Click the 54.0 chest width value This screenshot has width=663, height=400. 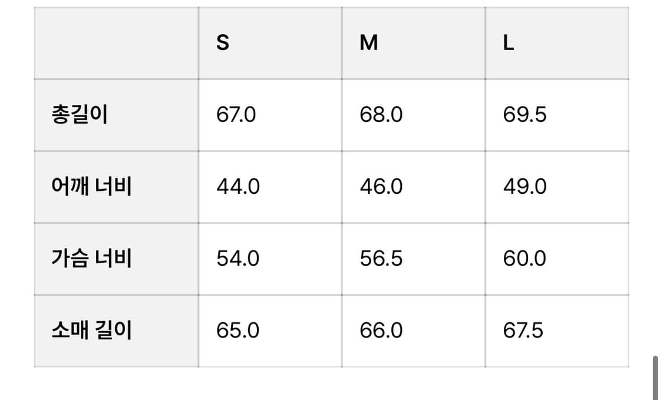238,259
